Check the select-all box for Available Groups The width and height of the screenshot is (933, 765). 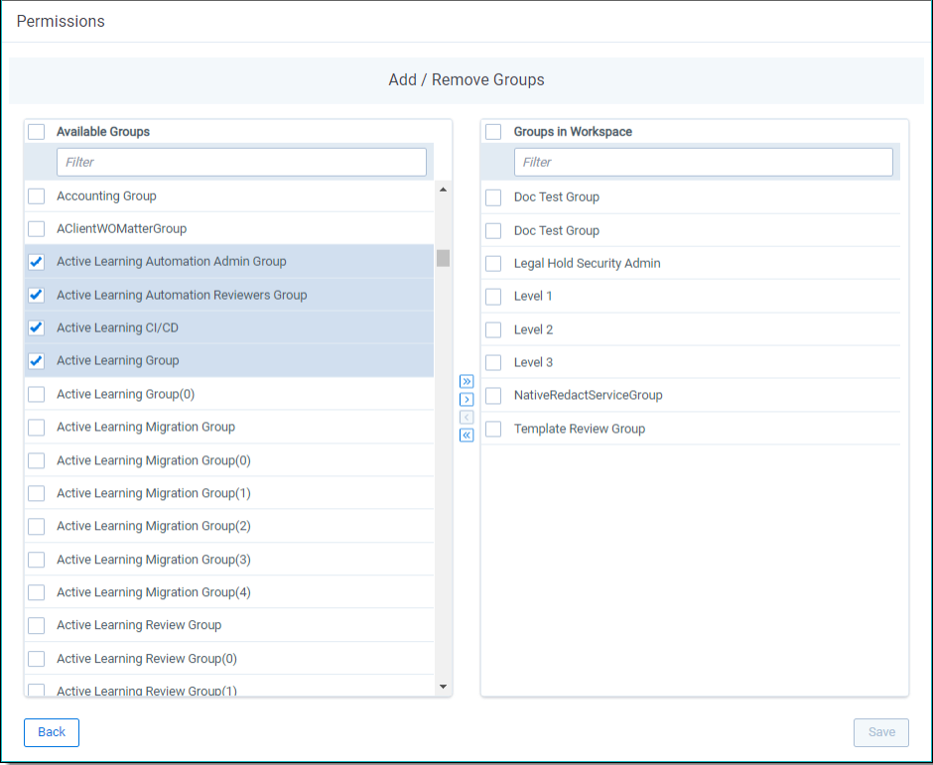(x=36, y=131)
